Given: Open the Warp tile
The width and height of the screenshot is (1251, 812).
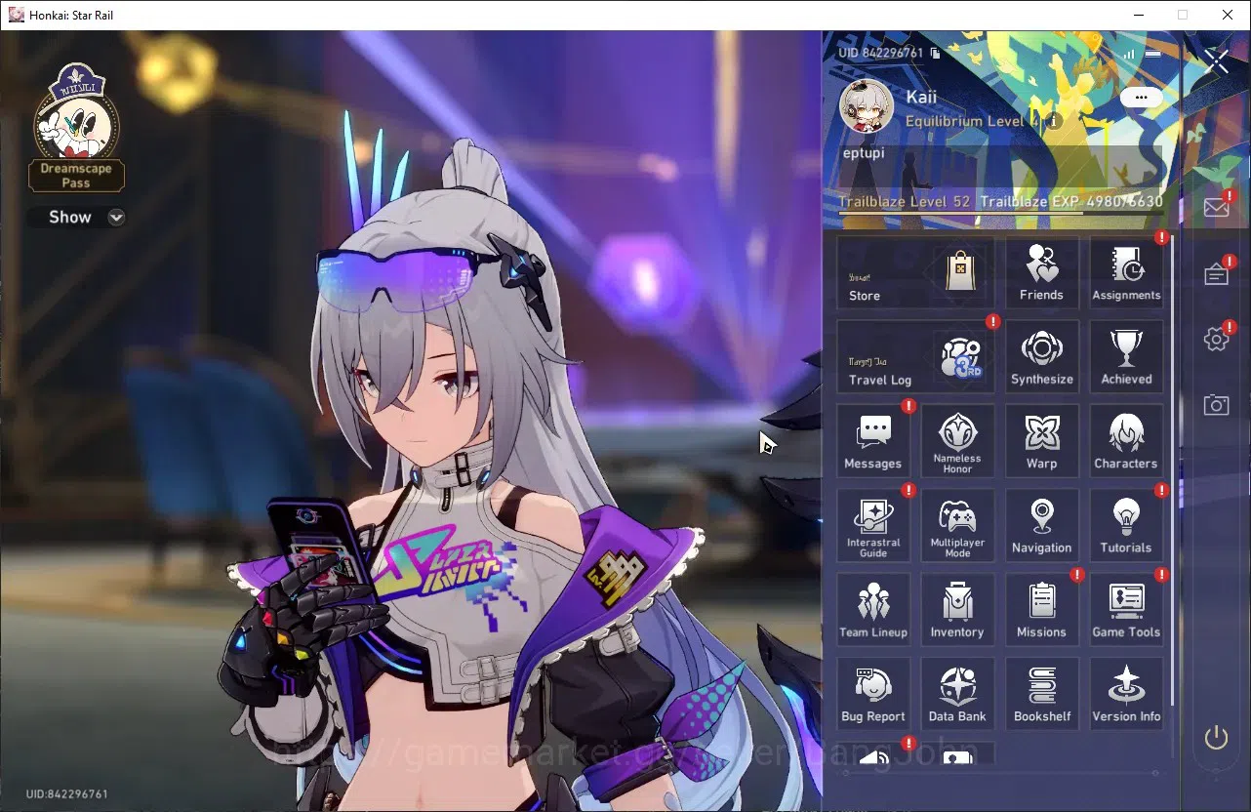Looking at the screenshot, I should point(1041,441).
